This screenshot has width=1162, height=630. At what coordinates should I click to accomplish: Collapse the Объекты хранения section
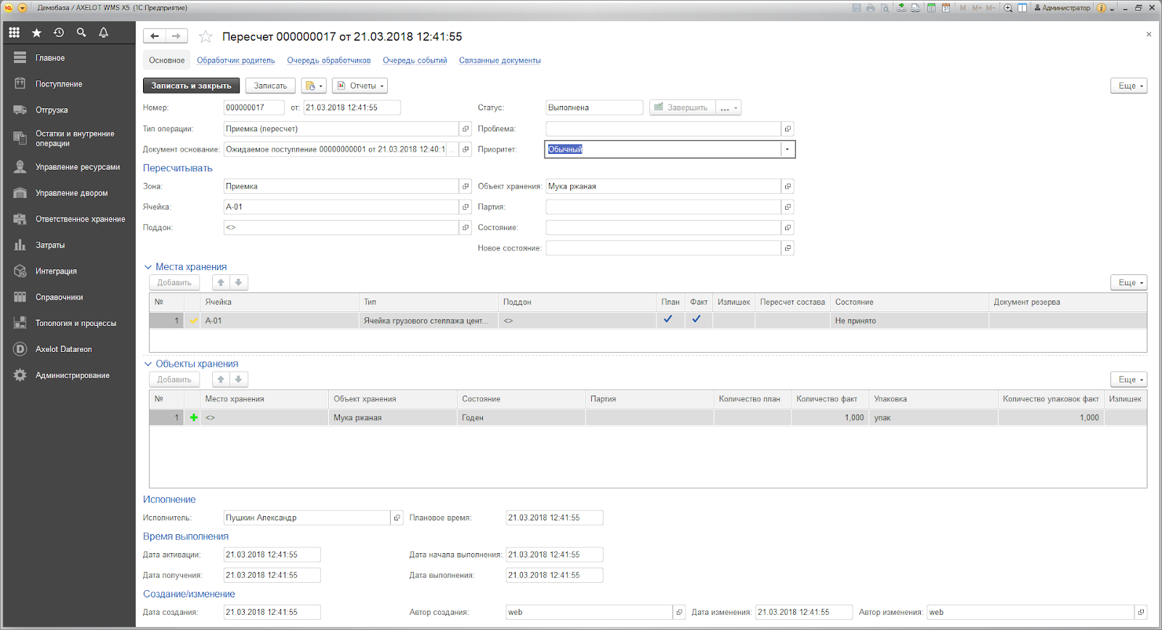pyautogui.click(x=148, y=364)
